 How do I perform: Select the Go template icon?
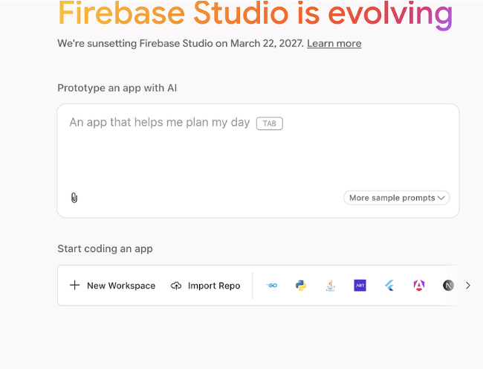(x=272, y=286)
